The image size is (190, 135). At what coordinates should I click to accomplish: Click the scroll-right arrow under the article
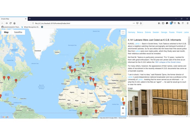click(187, 116)
